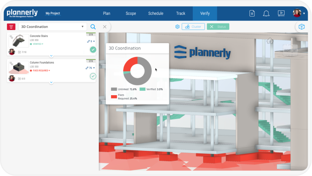
Task: Click link icon on Column Foundations thumbnail
Action: coord(11,63)
